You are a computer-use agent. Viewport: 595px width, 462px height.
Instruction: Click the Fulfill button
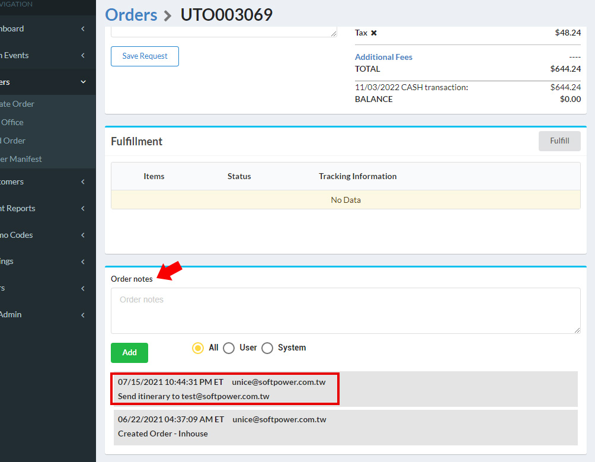(559, 141)
